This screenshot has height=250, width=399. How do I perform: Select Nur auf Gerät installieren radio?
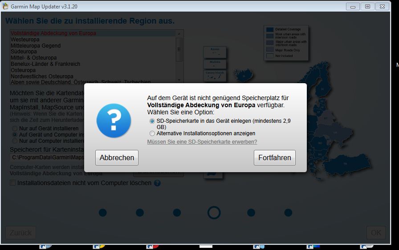[15, 128]
